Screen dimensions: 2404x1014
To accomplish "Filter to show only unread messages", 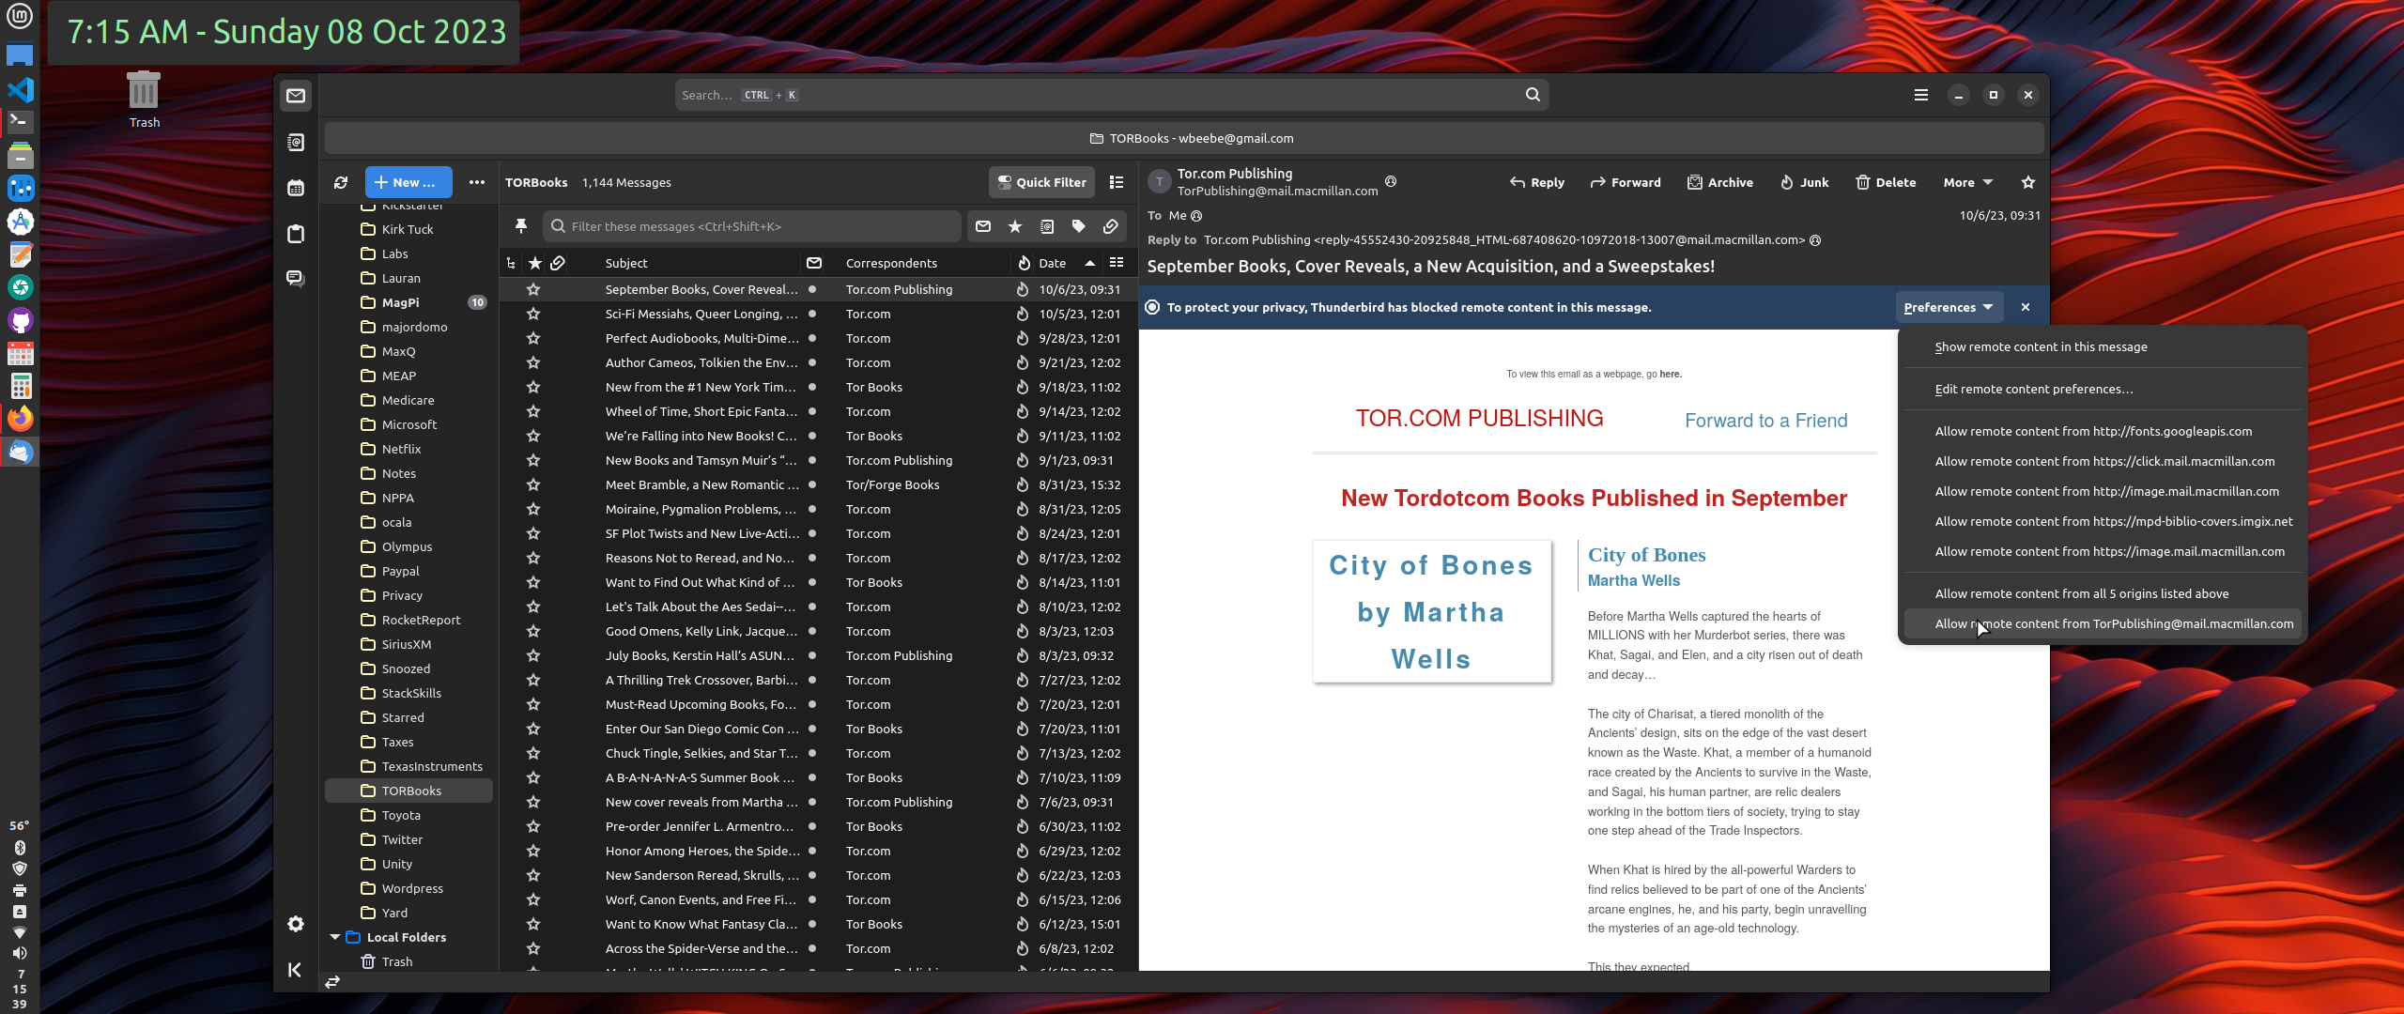I will [983, 226].
